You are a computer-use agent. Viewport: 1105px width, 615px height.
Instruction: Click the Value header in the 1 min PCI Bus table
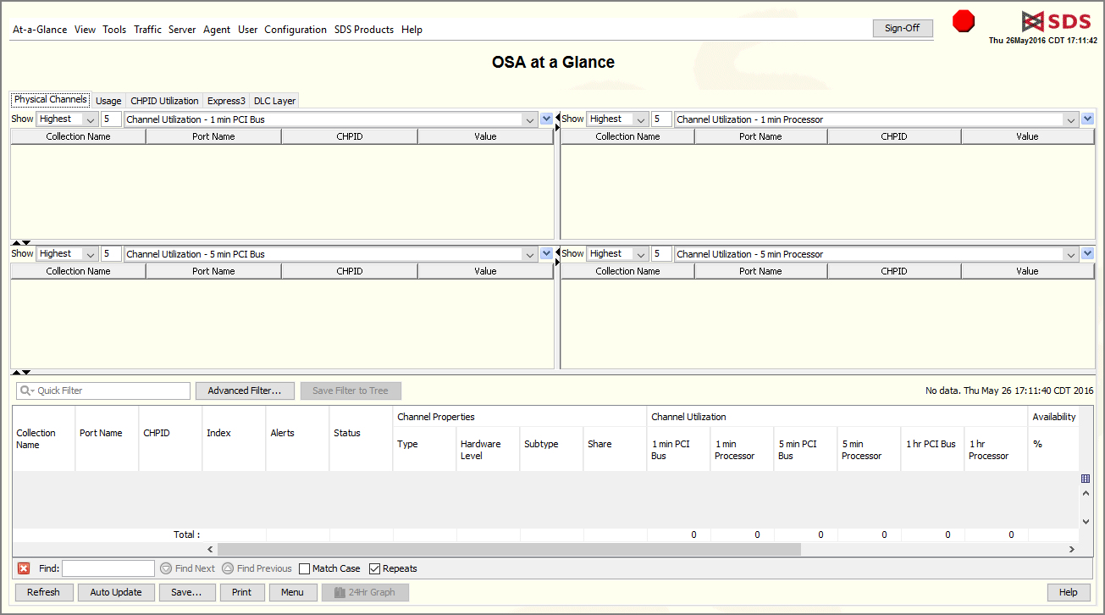485,136
